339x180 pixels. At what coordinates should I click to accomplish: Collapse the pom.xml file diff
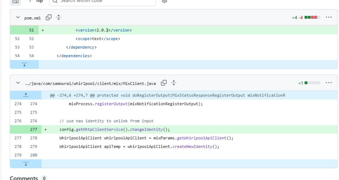point(18,17)
